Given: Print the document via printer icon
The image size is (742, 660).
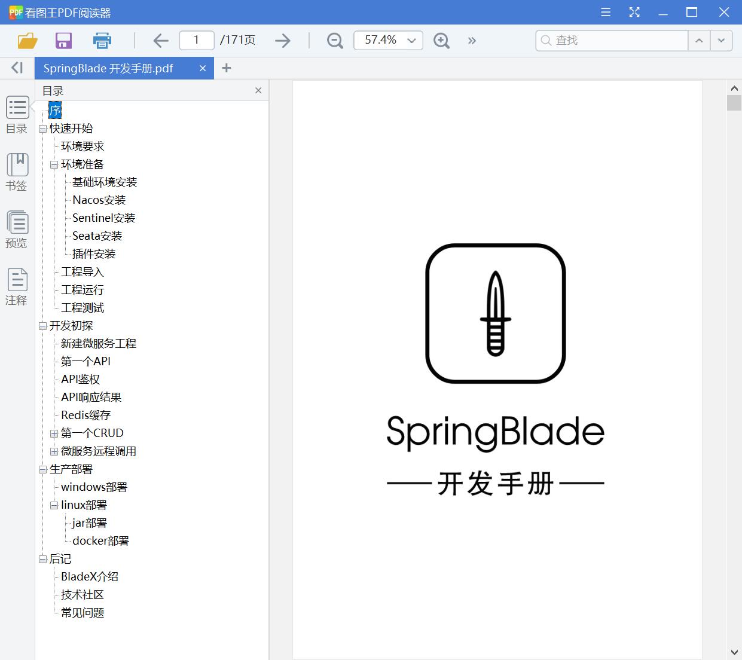Looking at the screenshot, I should point(102,41).
